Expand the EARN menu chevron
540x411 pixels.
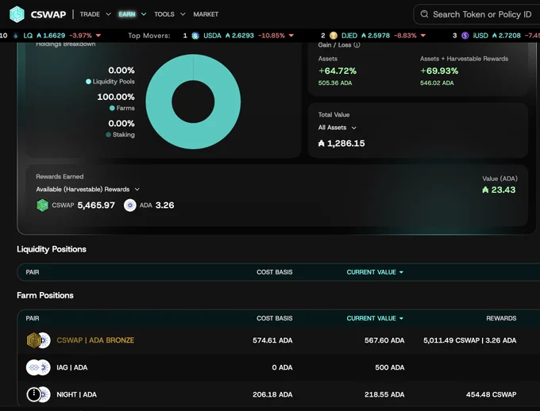coord(144,14)
